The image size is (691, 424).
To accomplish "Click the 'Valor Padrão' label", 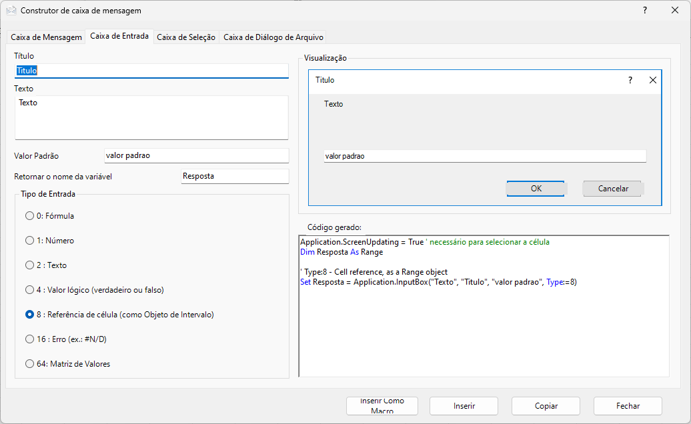I will [36, 156].
